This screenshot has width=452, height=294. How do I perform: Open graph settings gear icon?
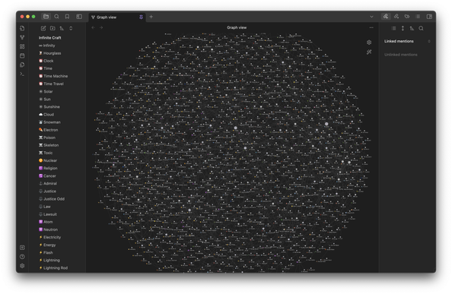pyautogui.click(x=369, y=43)
